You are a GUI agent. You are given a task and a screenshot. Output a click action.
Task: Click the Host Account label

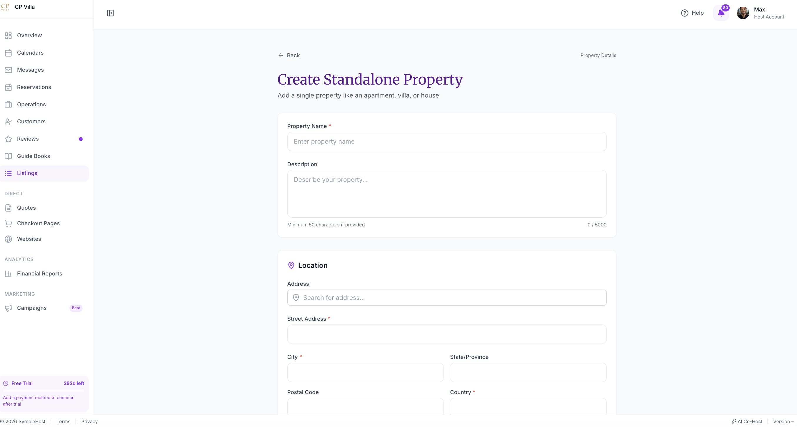[x=769, y=17]
